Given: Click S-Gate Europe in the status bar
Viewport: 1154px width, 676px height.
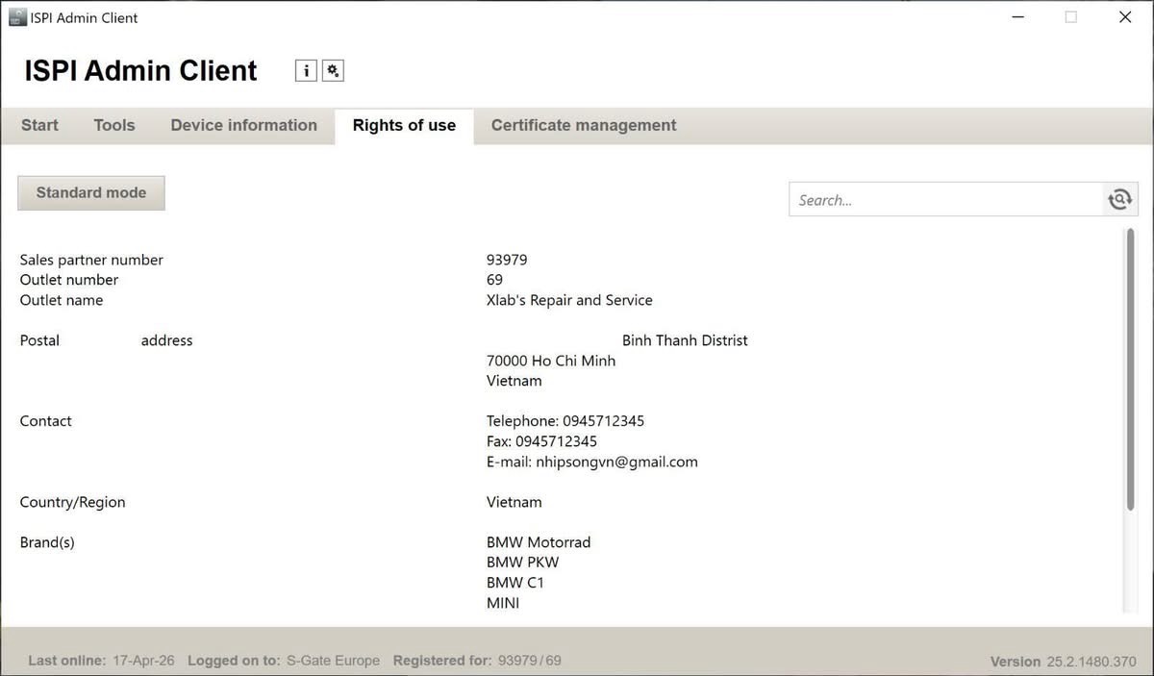Looking at the screenshot, I should click(x=333, y=661).
